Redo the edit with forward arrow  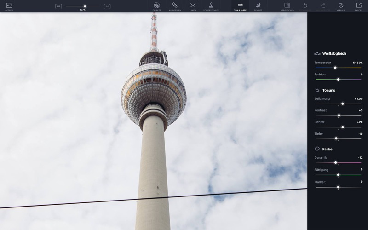(x=323, y=6)
